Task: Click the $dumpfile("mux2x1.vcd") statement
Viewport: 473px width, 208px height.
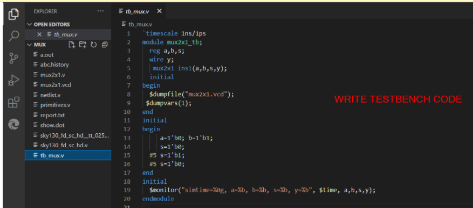Action: (191, 95)
